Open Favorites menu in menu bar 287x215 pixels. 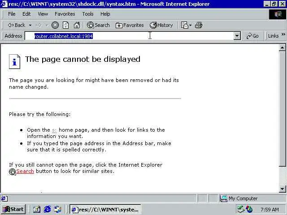65,14
